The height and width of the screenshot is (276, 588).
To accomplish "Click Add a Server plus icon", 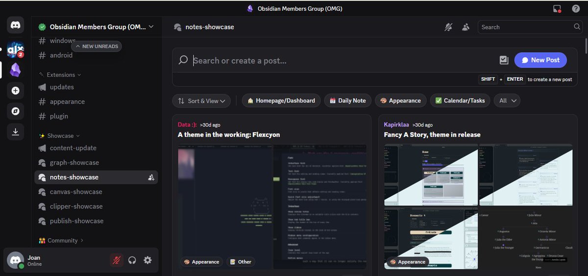I will click(x=15, y=90).
